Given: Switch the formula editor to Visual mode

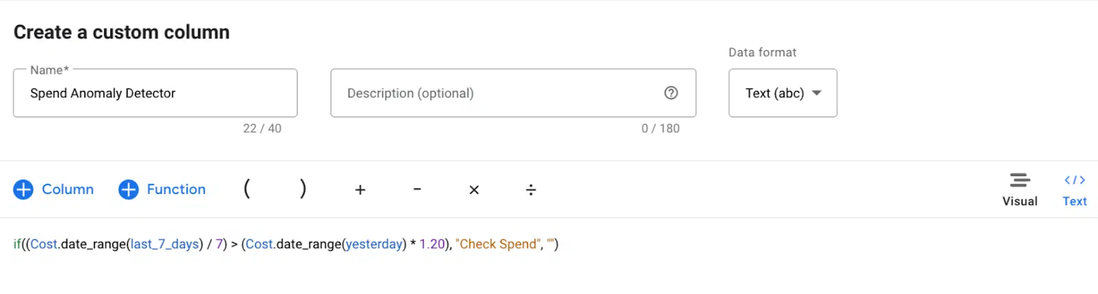Looking at the screenshot, I should click(x=1020, y=189).
